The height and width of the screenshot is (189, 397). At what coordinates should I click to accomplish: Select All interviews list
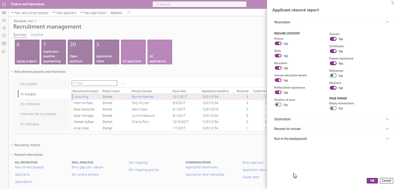pyautogui.click(x=43, y=124)
